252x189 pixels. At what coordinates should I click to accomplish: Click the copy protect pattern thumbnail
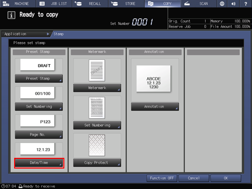(97, 145)
